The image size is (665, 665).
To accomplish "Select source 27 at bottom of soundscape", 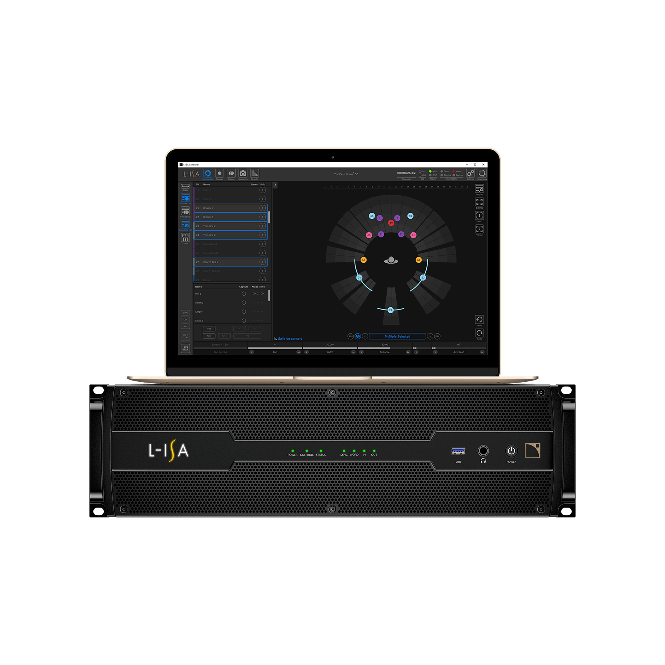I will 391,310.
